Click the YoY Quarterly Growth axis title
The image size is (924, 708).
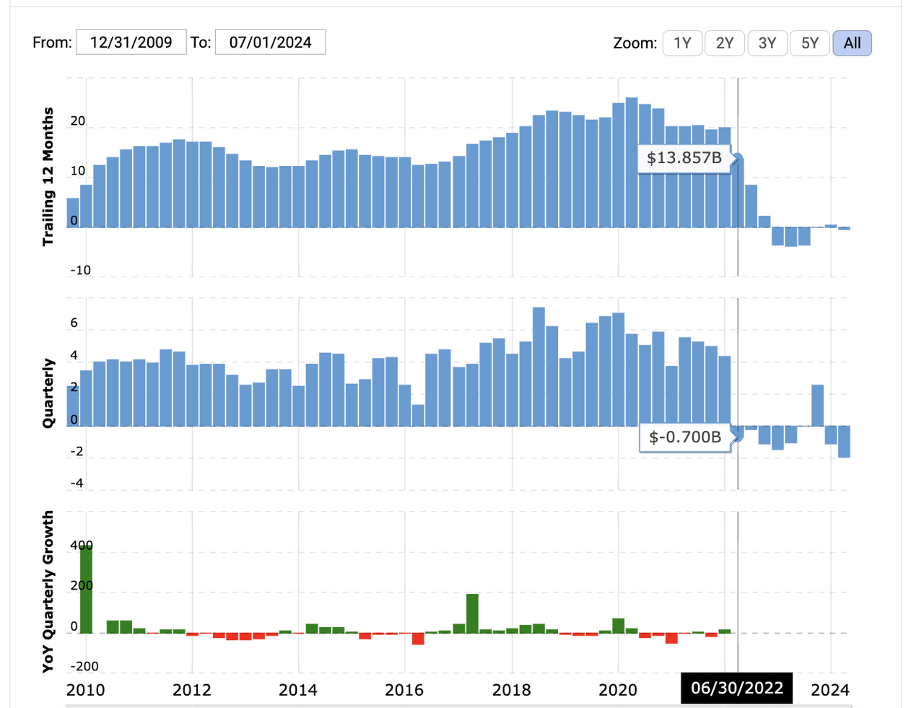(x=48, y=592)
